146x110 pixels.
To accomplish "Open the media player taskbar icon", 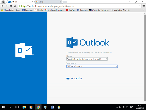I will tap(31, 107).
